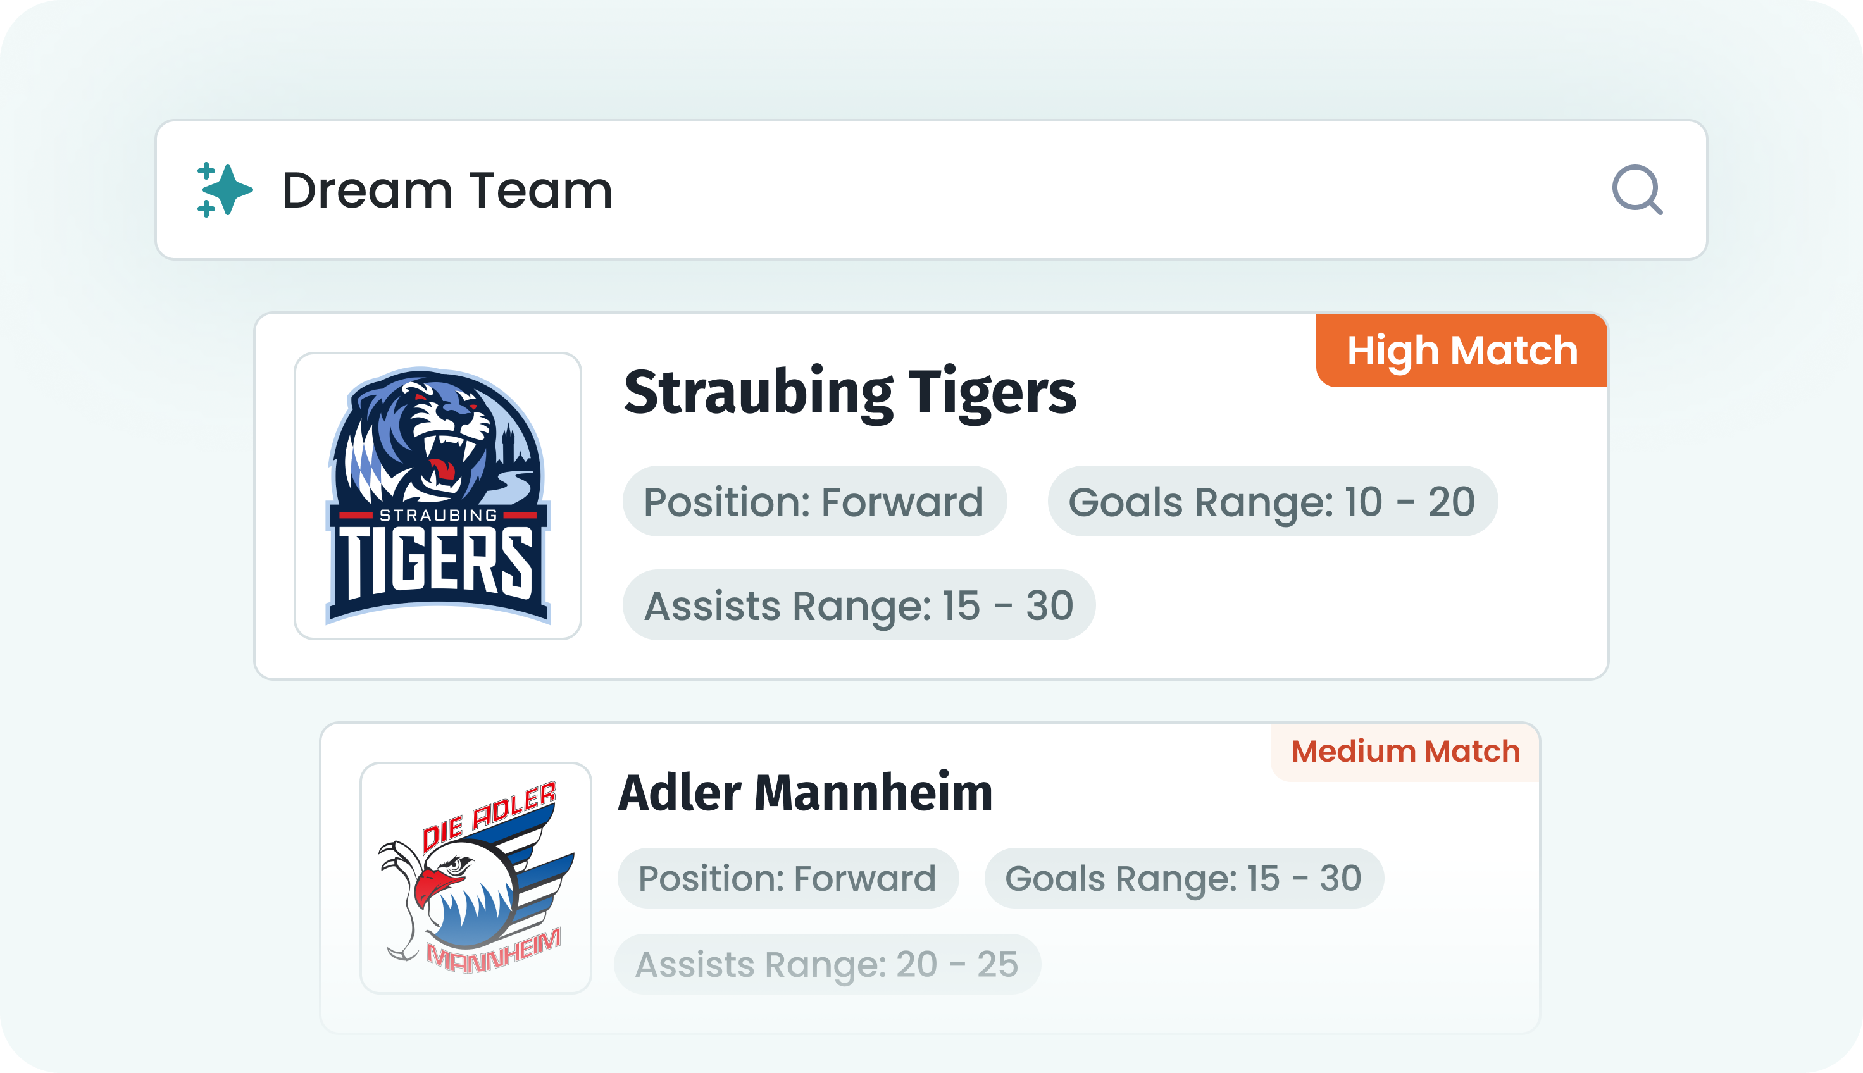
Task: Select the Medium Match badge
Action: (1405, 752)
